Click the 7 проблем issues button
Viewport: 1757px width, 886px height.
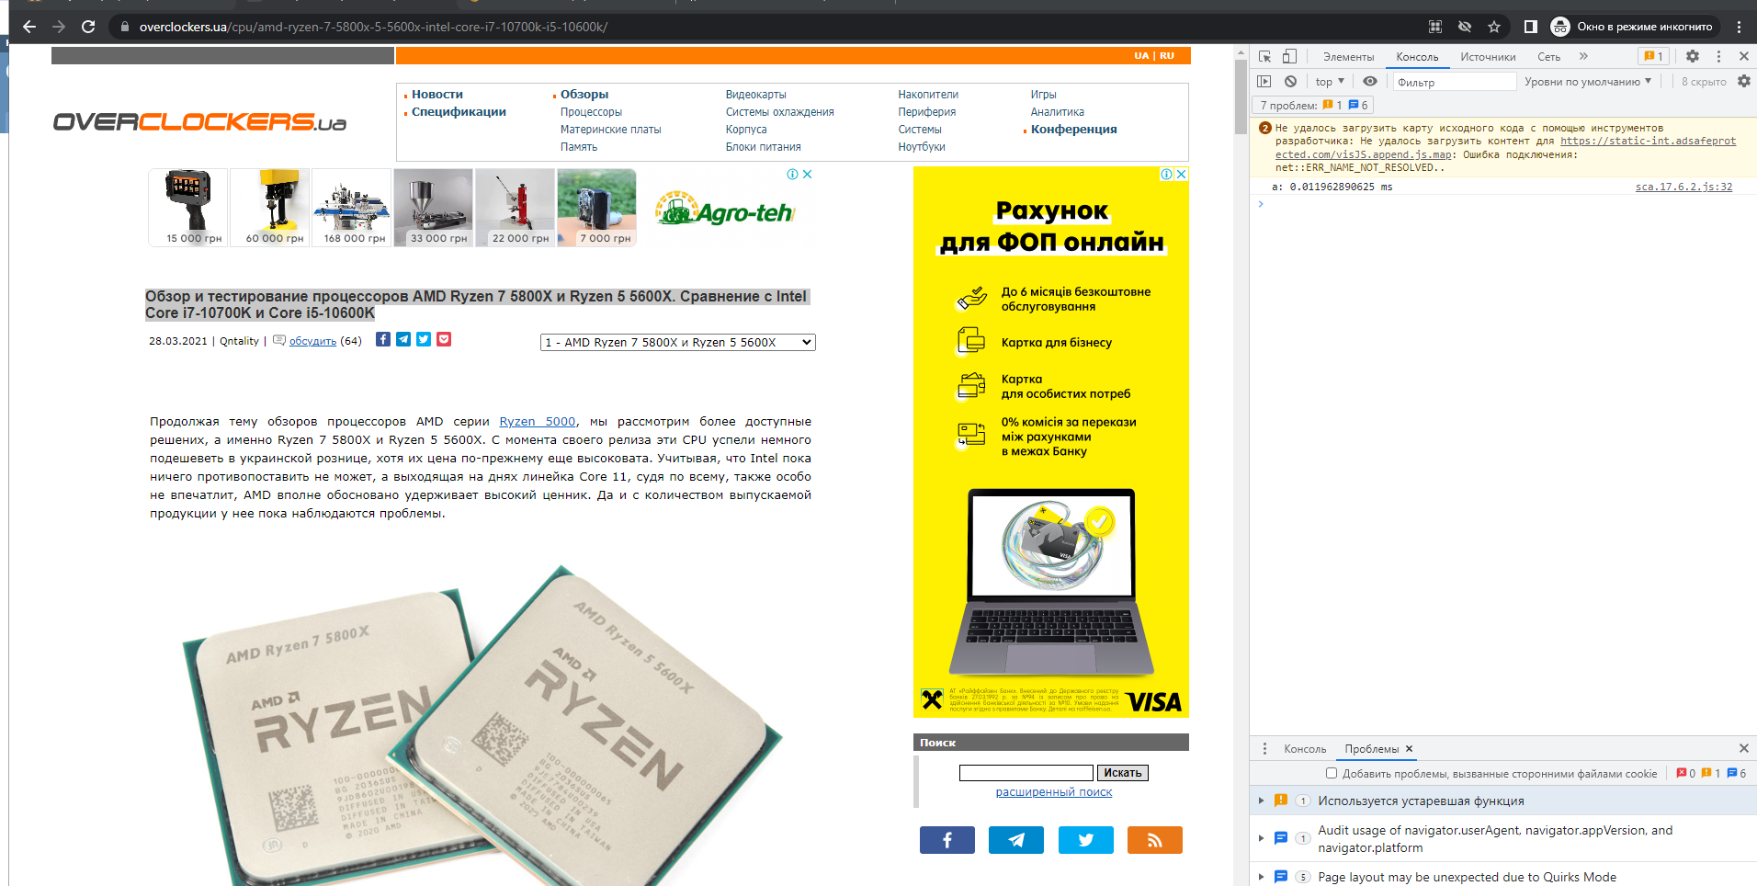click(x=1314, y=105)
